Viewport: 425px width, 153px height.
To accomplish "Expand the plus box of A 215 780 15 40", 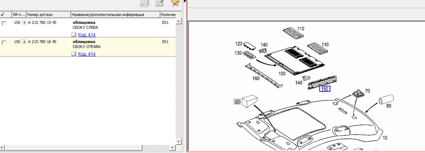I will (x=24, y=22).
